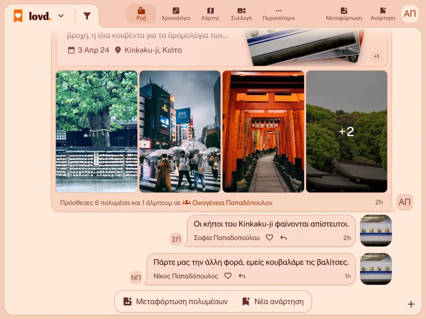Open train thumbnail beside Σοφία's comment
The height and width of the screenshot is (319, 426).
(376, 231)
